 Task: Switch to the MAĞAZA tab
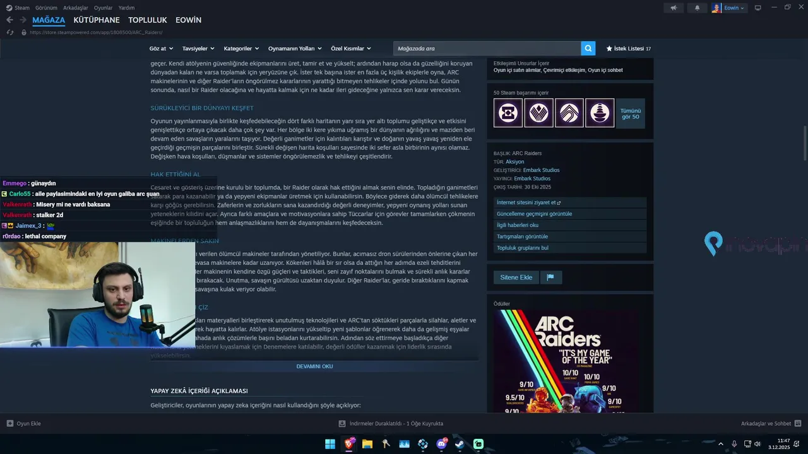point(49,20)
